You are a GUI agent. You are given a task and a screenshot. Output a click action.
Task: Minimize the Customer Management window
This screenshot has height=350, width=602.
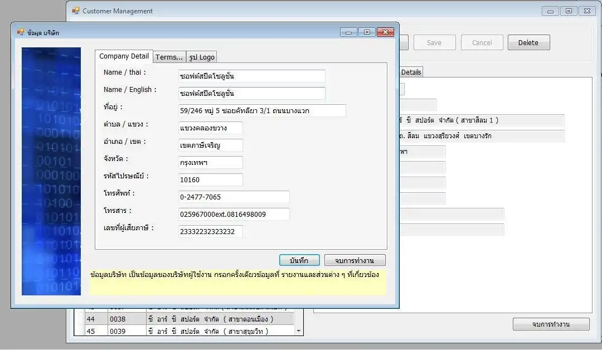click(550, 11)
